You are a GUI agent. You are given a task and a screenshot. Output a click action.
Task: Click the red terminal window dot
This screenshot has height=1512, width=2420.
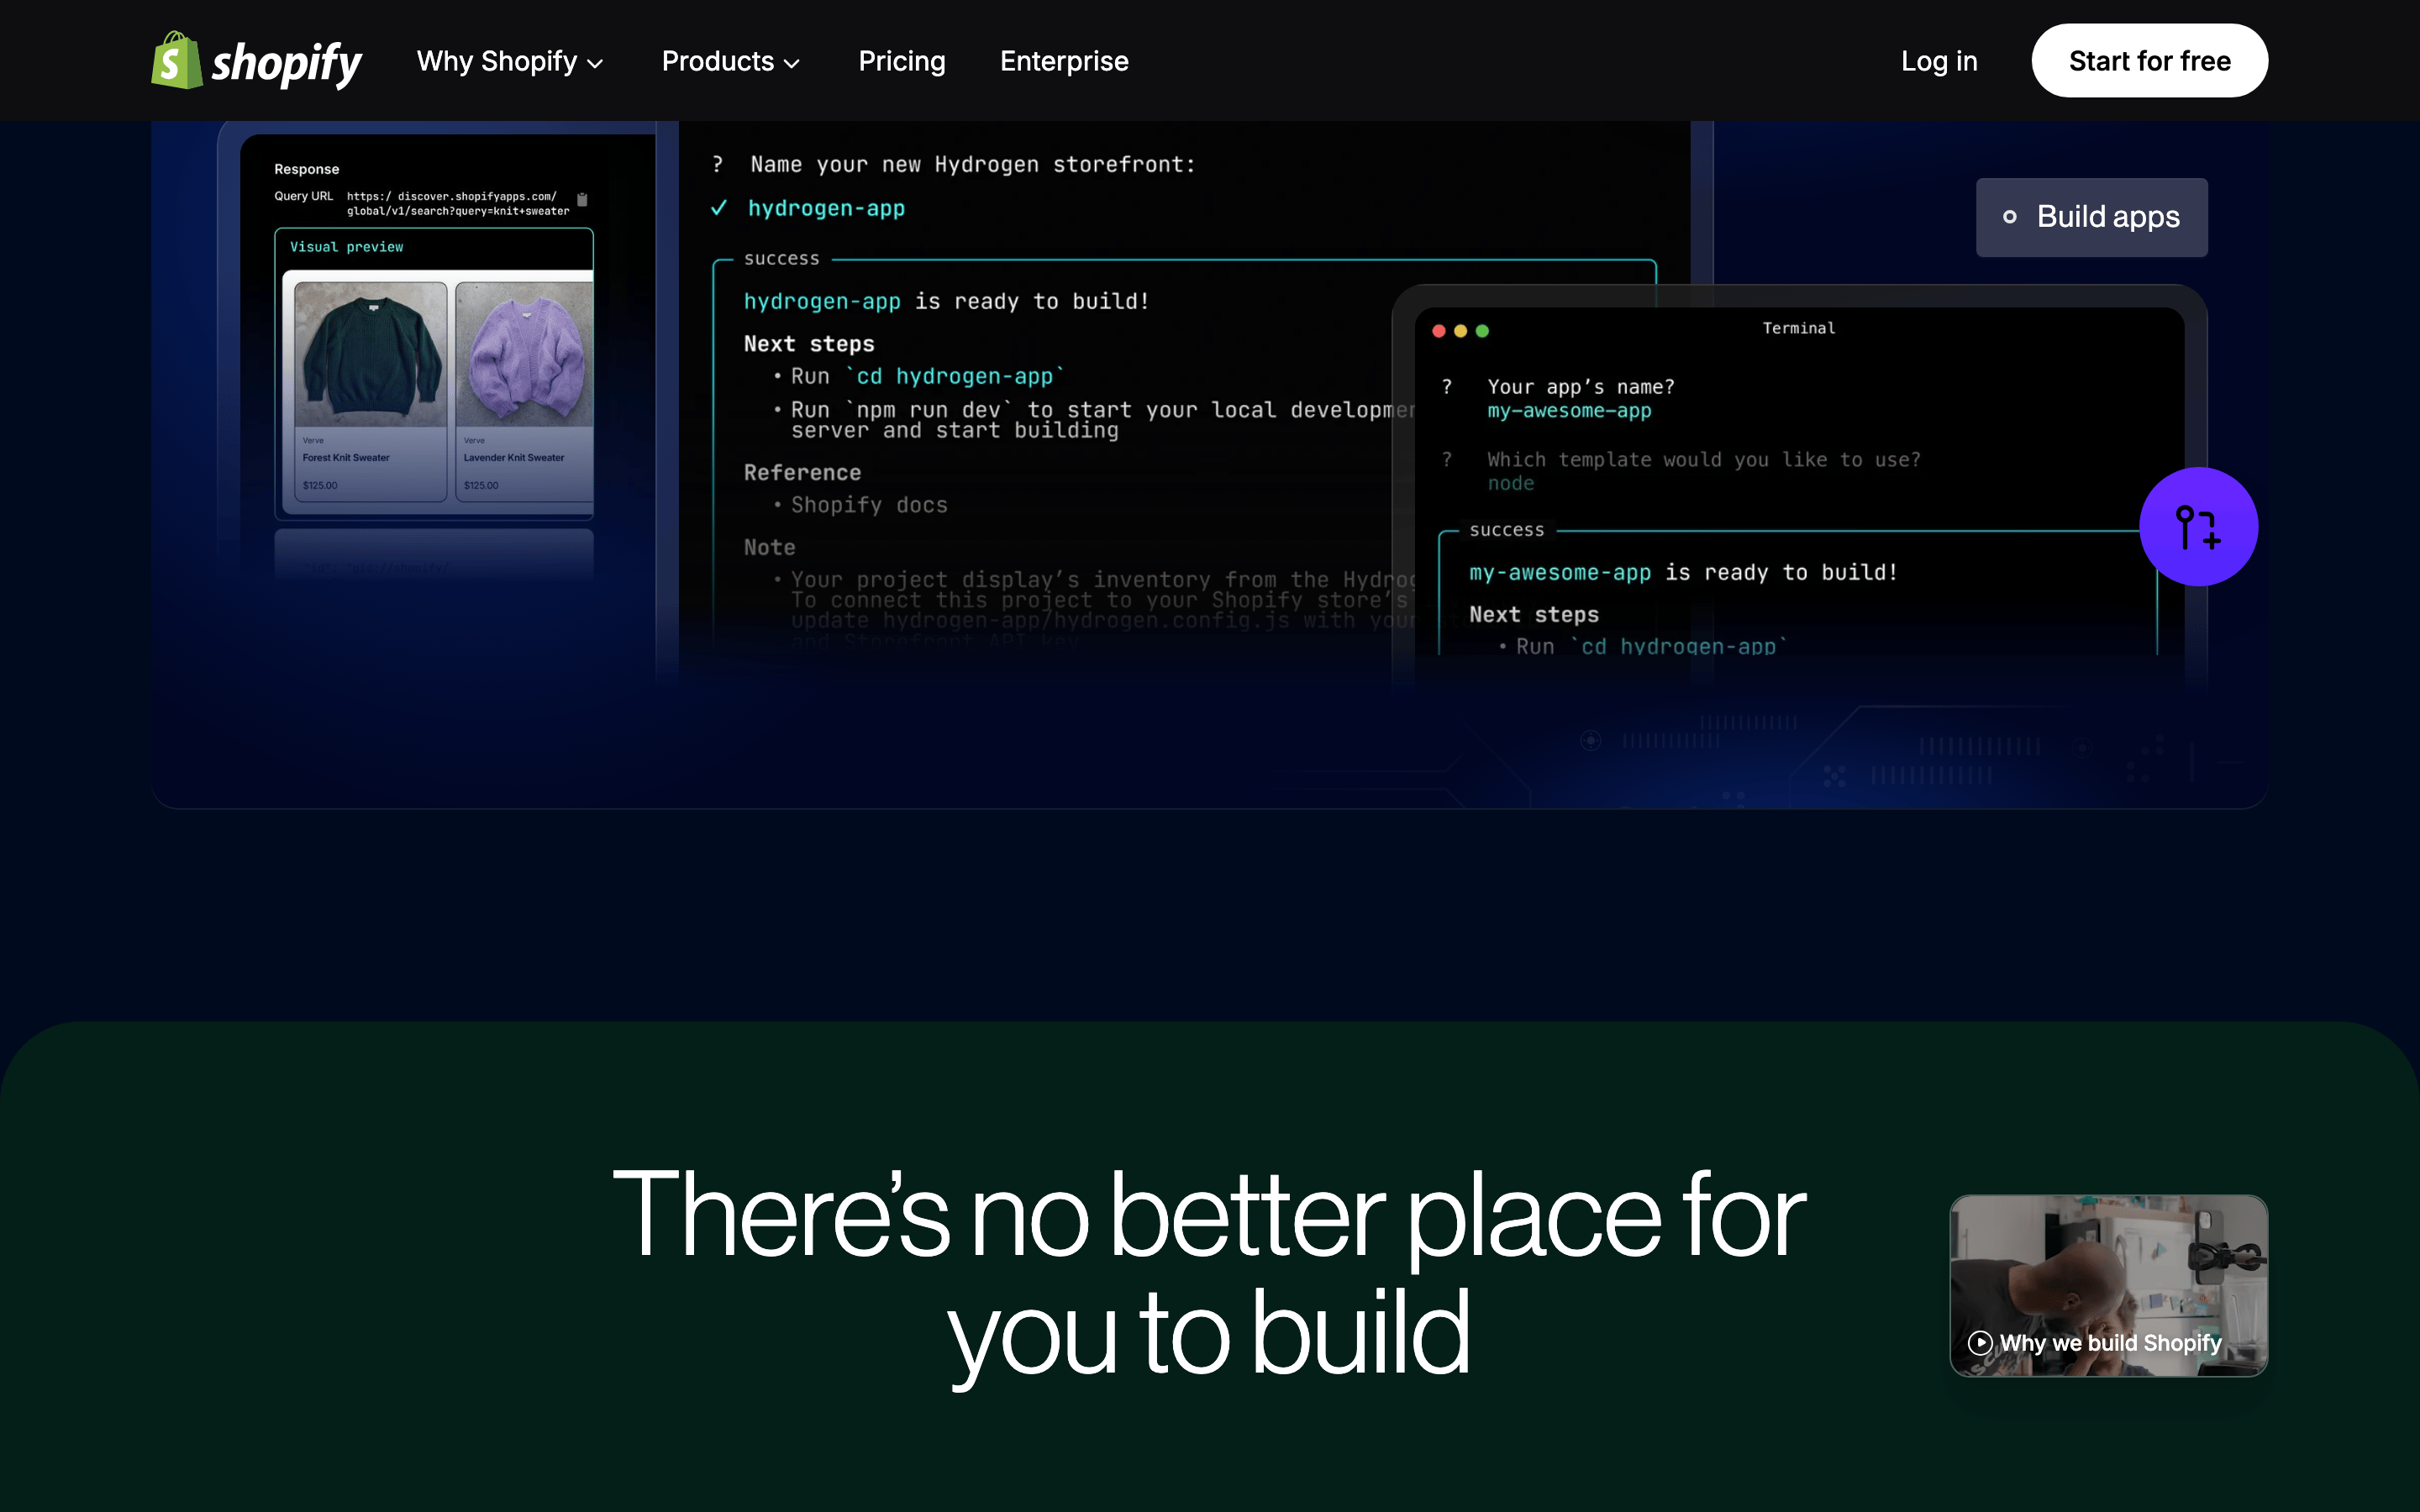point(1439,331)
